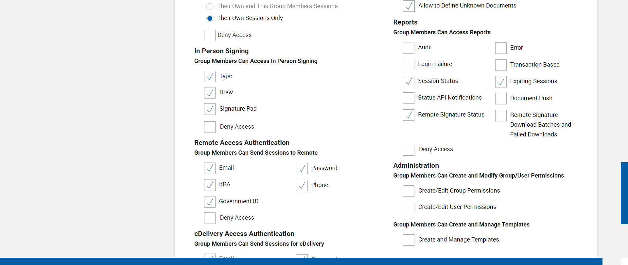Uncheck the Draw signing checkbox
The image size is (628, 265).
210,93
